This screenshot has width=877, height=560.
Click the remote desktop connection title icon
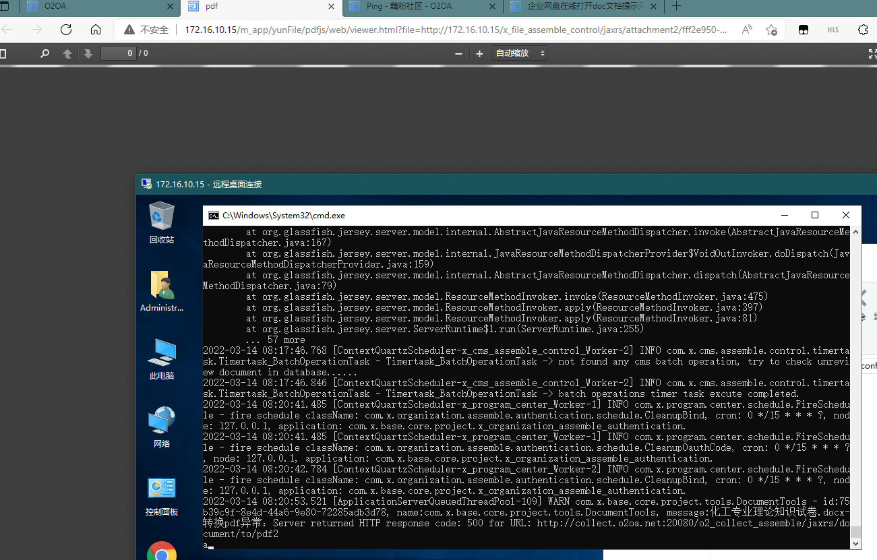tap(146, 184)
